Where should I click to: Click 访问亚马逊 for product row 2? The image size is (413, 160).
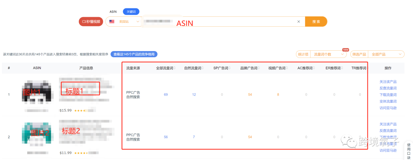(388, 150)
